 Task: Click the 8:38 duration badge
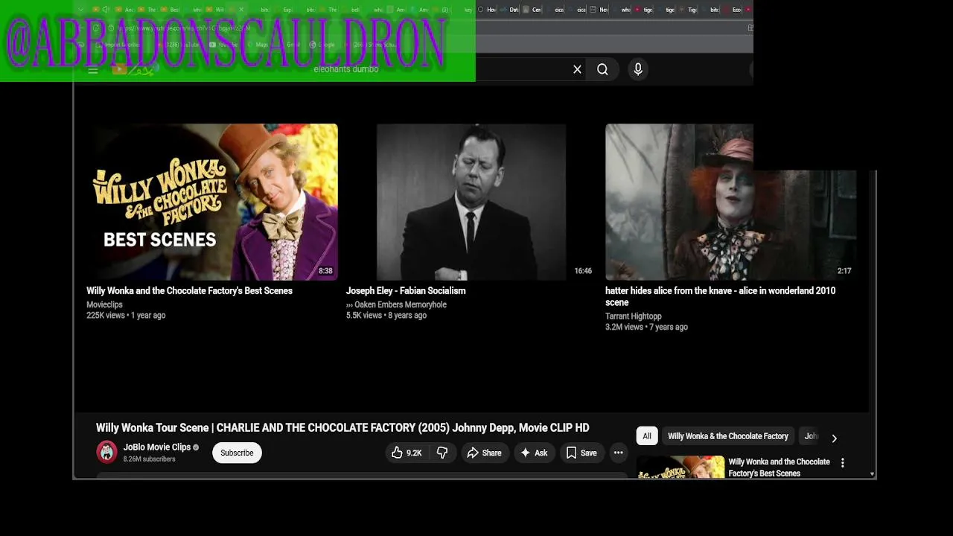(325, 271)
